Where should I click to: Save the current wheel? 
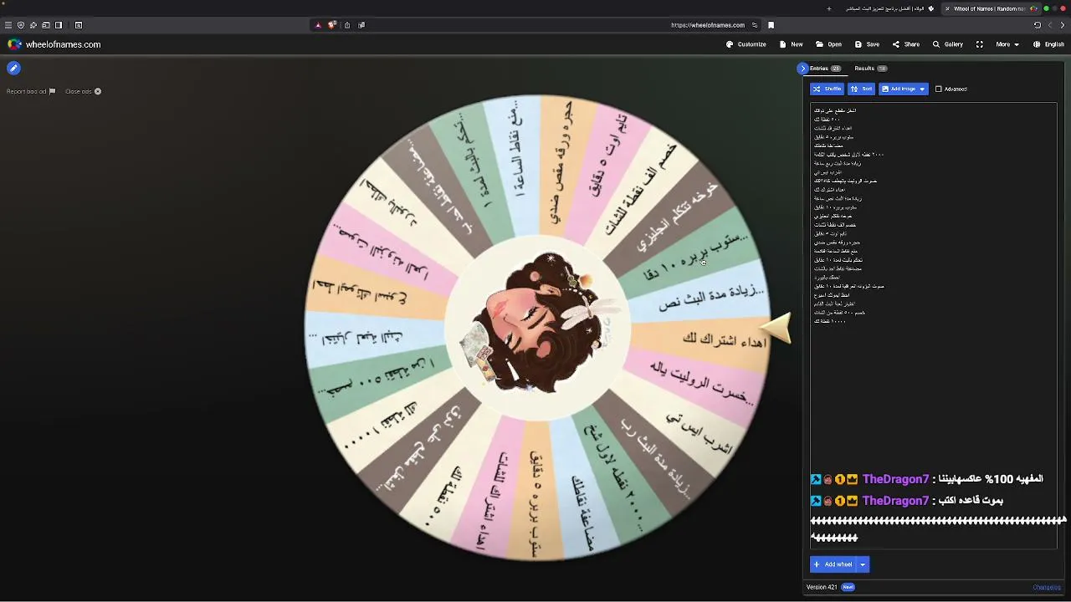867,44
